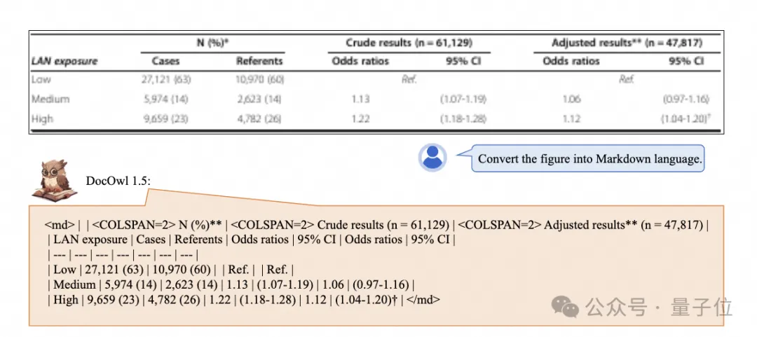This screenshot has width=757, height=337.
Task: Click the 'DocOwl 1.5:' label
Action: pos(118,181)
